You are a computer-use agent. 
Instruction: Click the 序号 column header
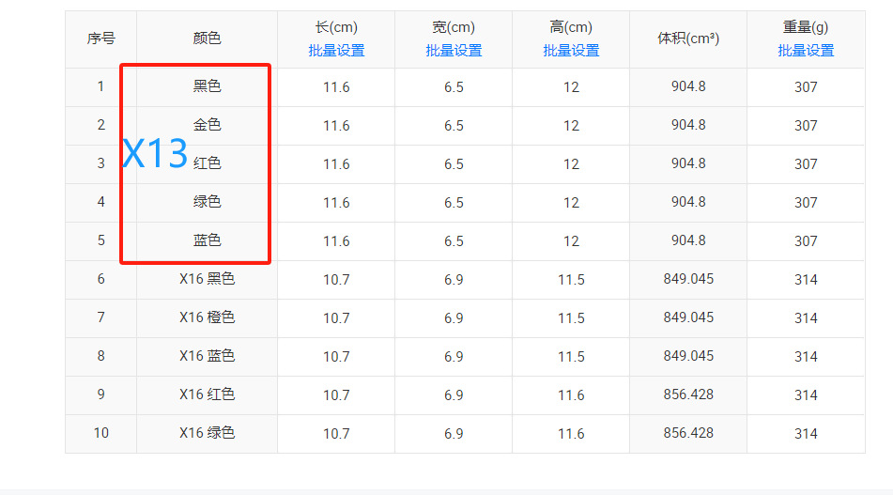point(100,39)
